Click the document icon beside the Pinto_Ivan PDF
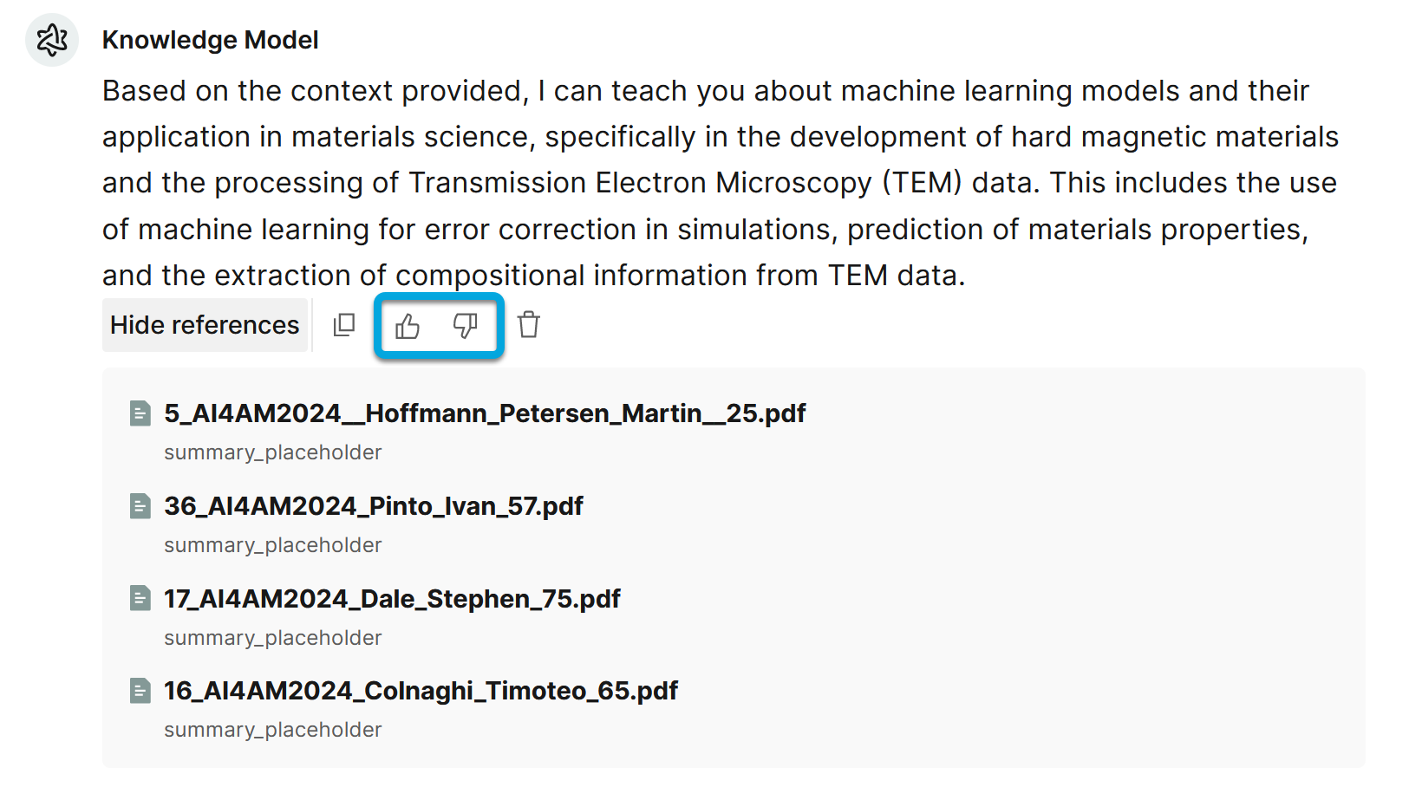Image resolution: width=1409 pixels, height=800 pixels. pos(140,506)
